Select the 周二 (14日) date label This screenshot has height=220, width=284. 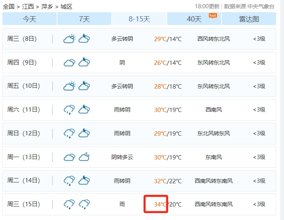(x=23, y=180)
